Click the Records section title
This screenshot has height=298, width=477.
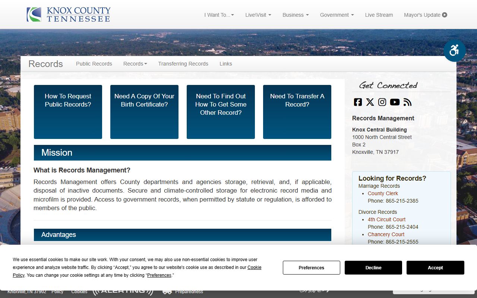(x=45, y=64)
